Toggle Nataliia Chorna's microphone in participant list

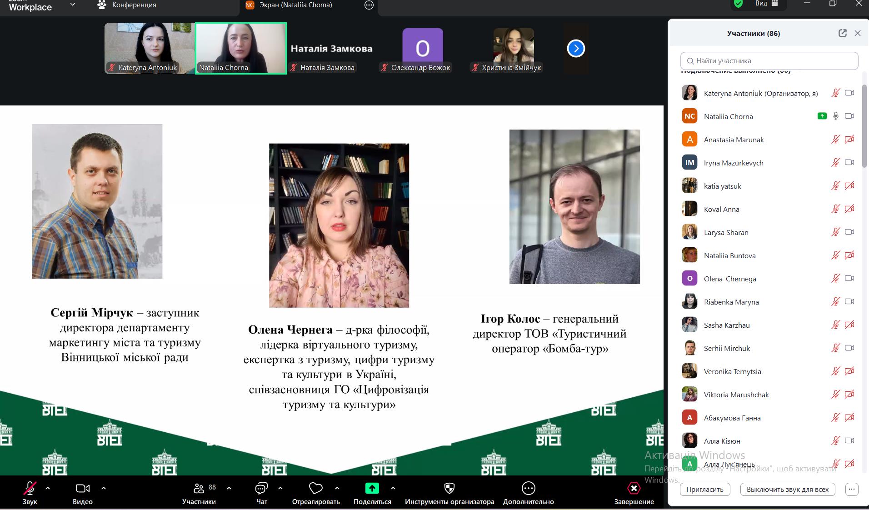pyautogui.click(x=835, y=116)
